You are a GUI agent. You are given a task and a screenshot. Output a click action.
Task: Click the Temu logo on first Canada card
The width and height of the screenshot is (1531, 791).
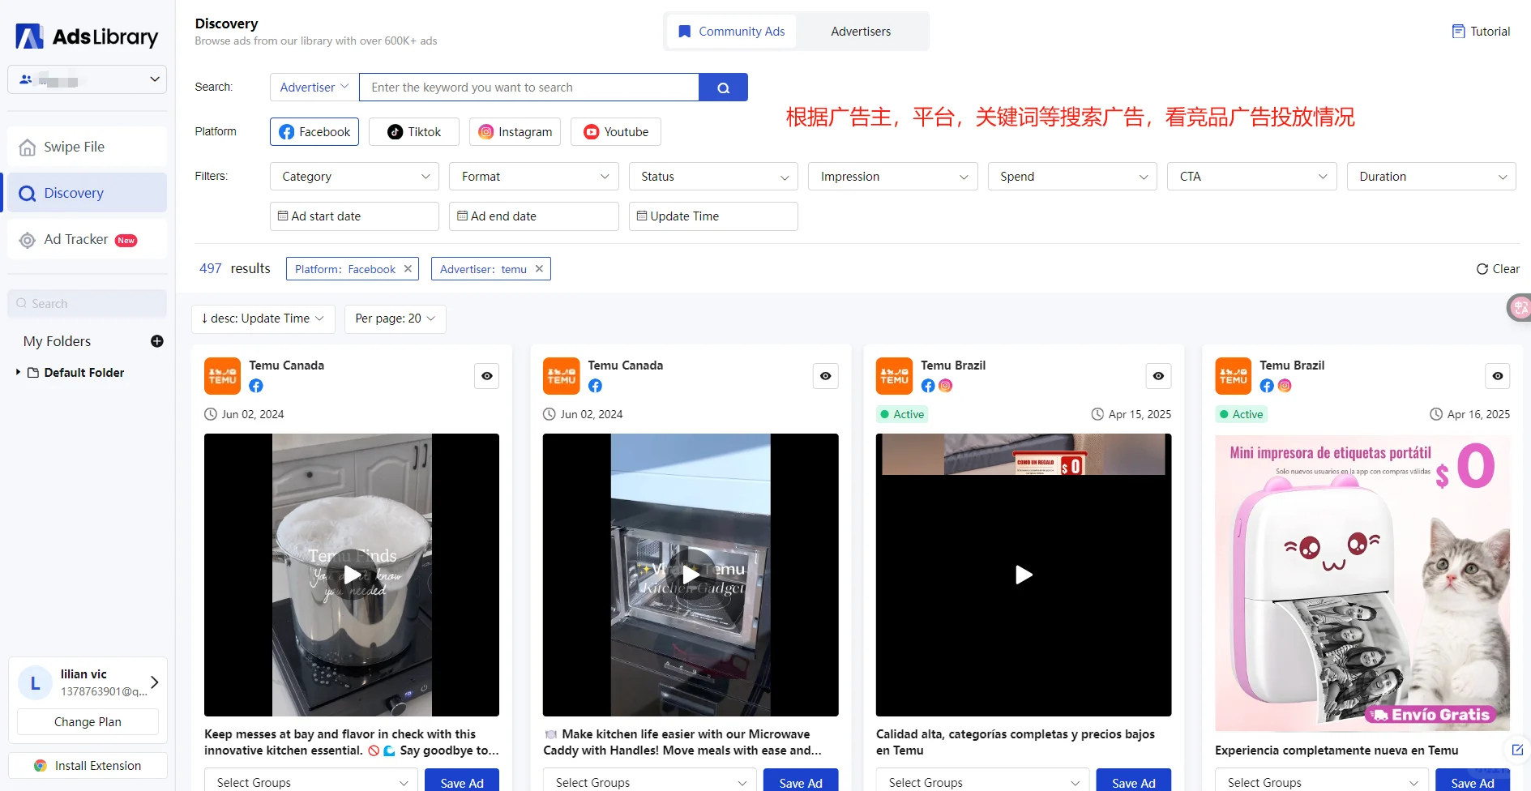coord(222,376)
